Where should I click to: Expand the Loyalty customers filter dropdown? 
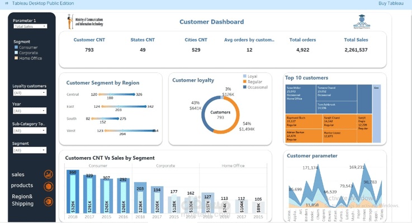30,93
